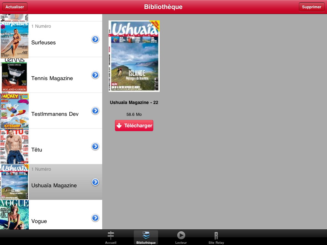Tap the Bibliothèque books icon

click(x=146, y=235)
